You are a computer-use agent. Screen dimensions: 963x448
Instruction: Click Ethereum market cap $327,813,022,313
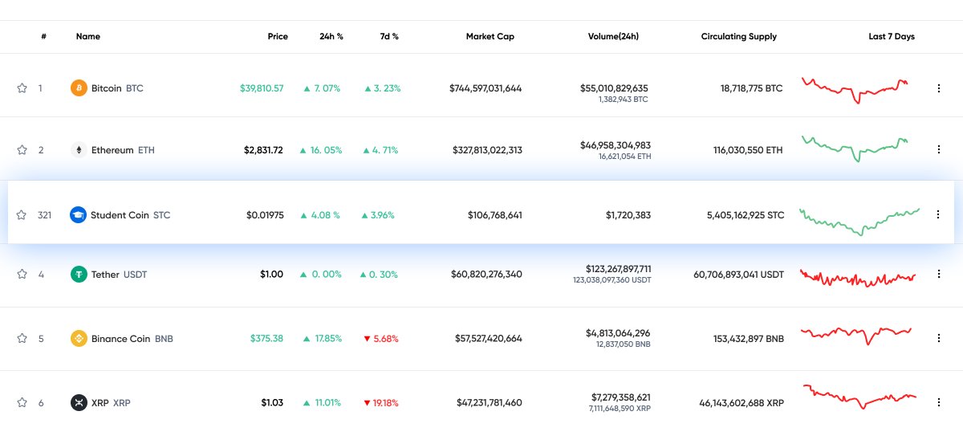[488, 150]
